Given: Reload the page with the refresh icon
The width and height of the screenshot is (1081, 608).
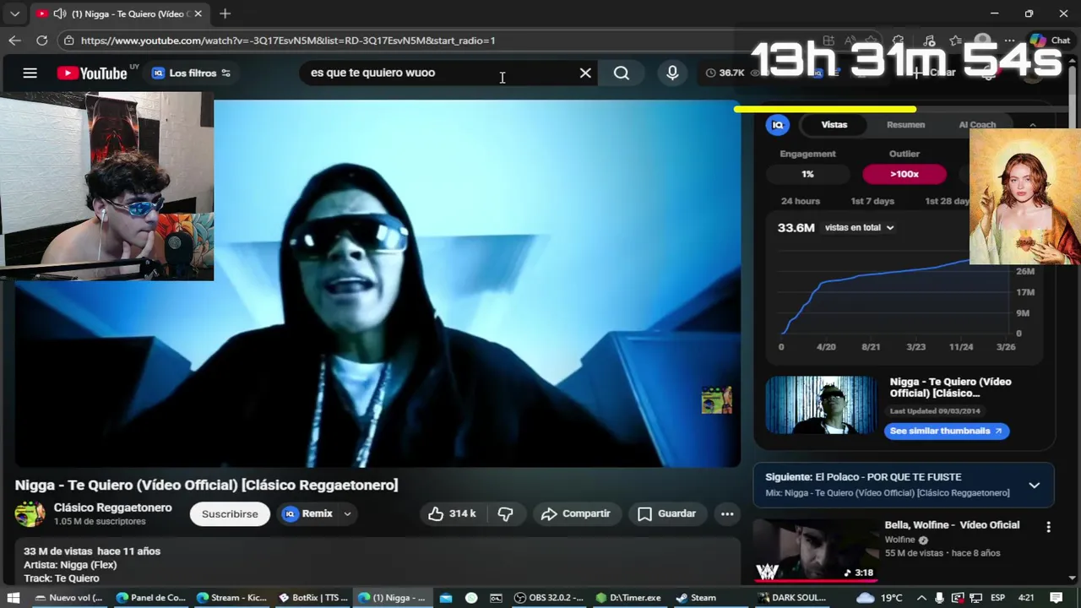Looking at the screenshot, I should 41,41.
